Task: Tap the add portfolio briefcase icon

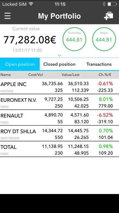Action: click(109, 16)
